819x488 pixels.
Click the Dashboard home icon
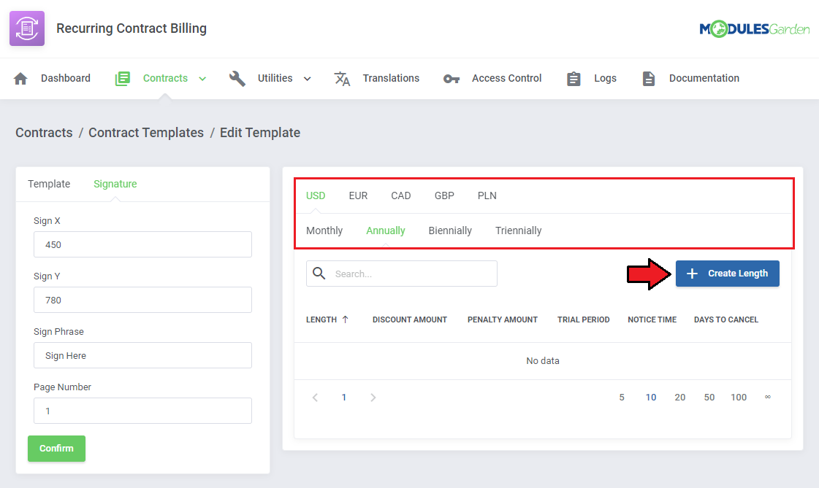click(20, 79)
